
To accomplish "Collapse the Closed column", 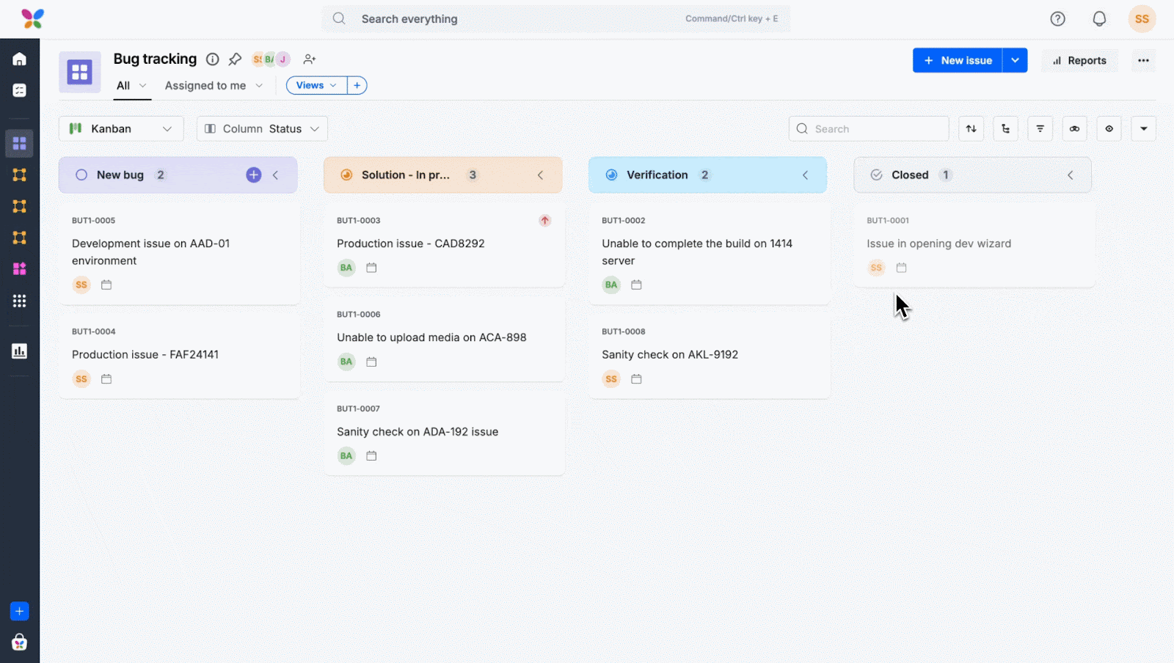I will (x=1071, y=175).
